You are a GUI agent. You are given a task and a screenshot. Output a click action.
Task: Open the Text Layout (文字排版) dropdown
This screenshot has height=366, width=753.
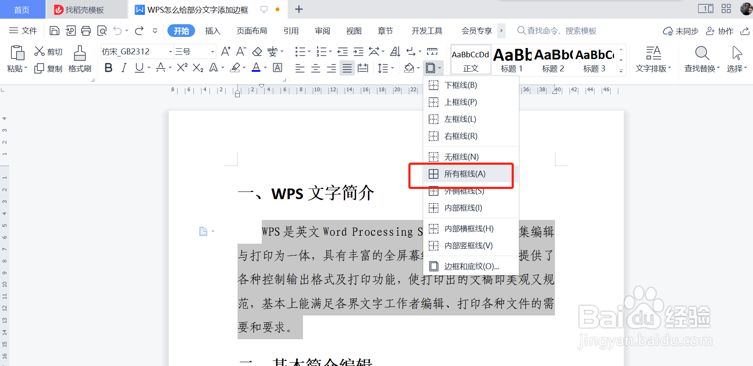pyautogui.click(x=653, y=59)
